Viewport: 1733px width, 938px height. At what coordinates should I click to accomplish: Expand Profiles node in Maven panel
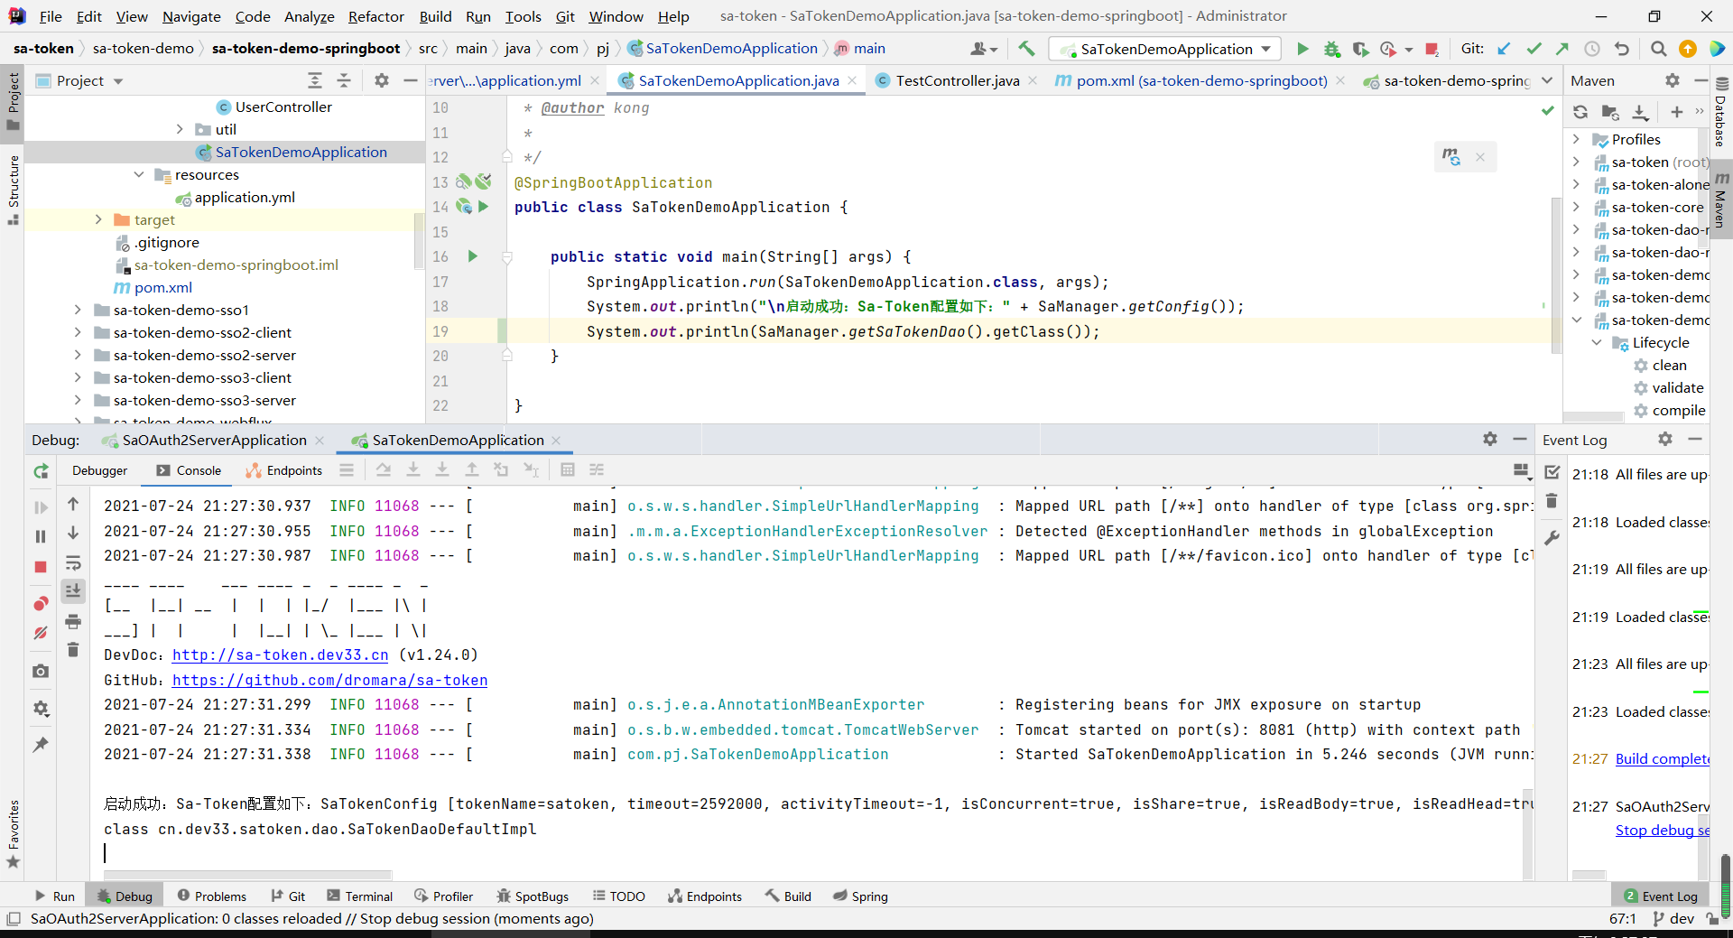1576,139
